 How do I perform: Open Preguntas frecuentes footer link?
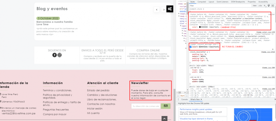(x=56, y=110)
